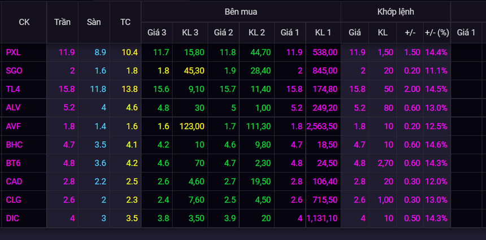This screenshot has width=486, height=240.
Task: Open details for ALV ticker
Action: [x=14, y=107]
